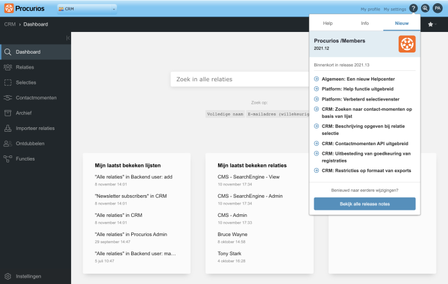The image size is (448, 284).
Task: Click arrow icon beside CRM: Zoeken naar contact-momenten
Action: pyautogui.click(x=316, y=109)
